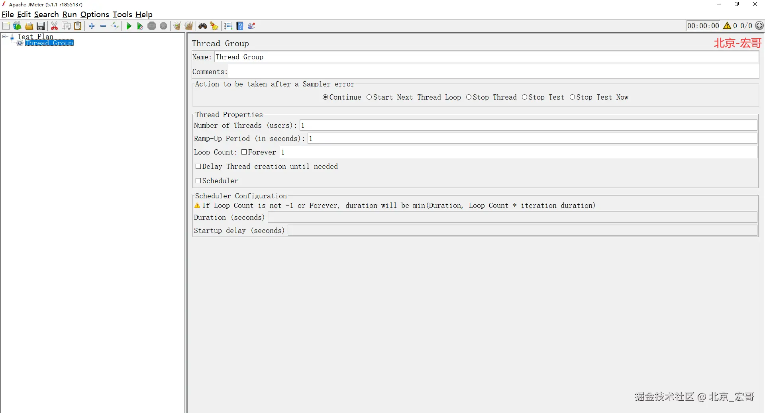Open the Edit menu
Viewport: 765px width, 413px height.
(x=24, y=14)
